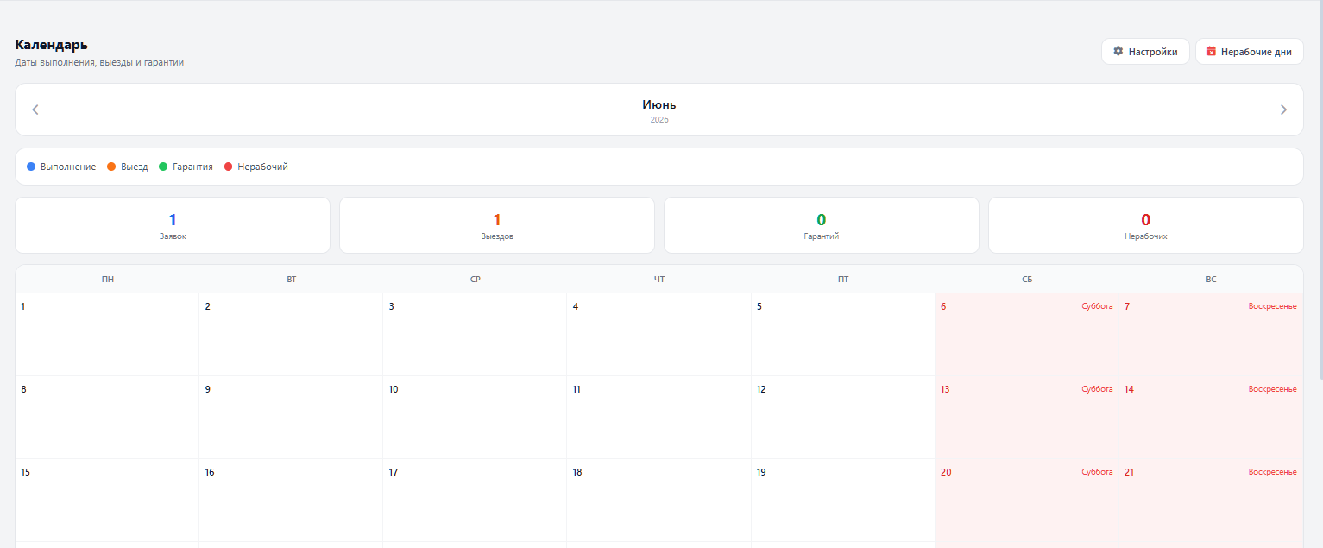
Task: Select the Выездов counter card
Action: point(497,225)
